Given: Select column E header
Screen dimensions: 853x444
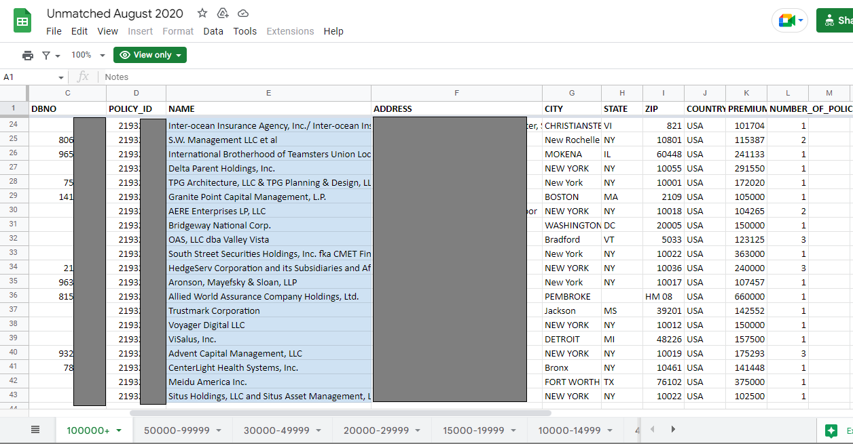Looking at the screenshot, I should pos(268,93).
